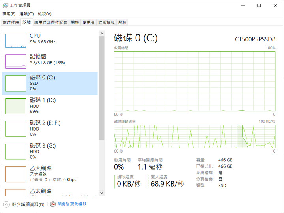Screen dimensions: 284x213
Task: Click the 已格式化 466 GB value
Action: click(x=225, y=166)
